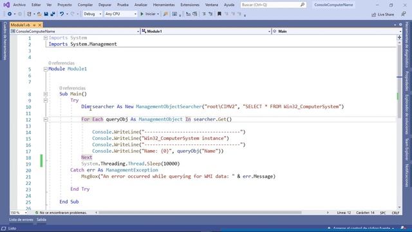This screenshot has width=412, height=232.
Task: Open the Proyecto menu
Action: pyautogui.click(x=64, y=5)
